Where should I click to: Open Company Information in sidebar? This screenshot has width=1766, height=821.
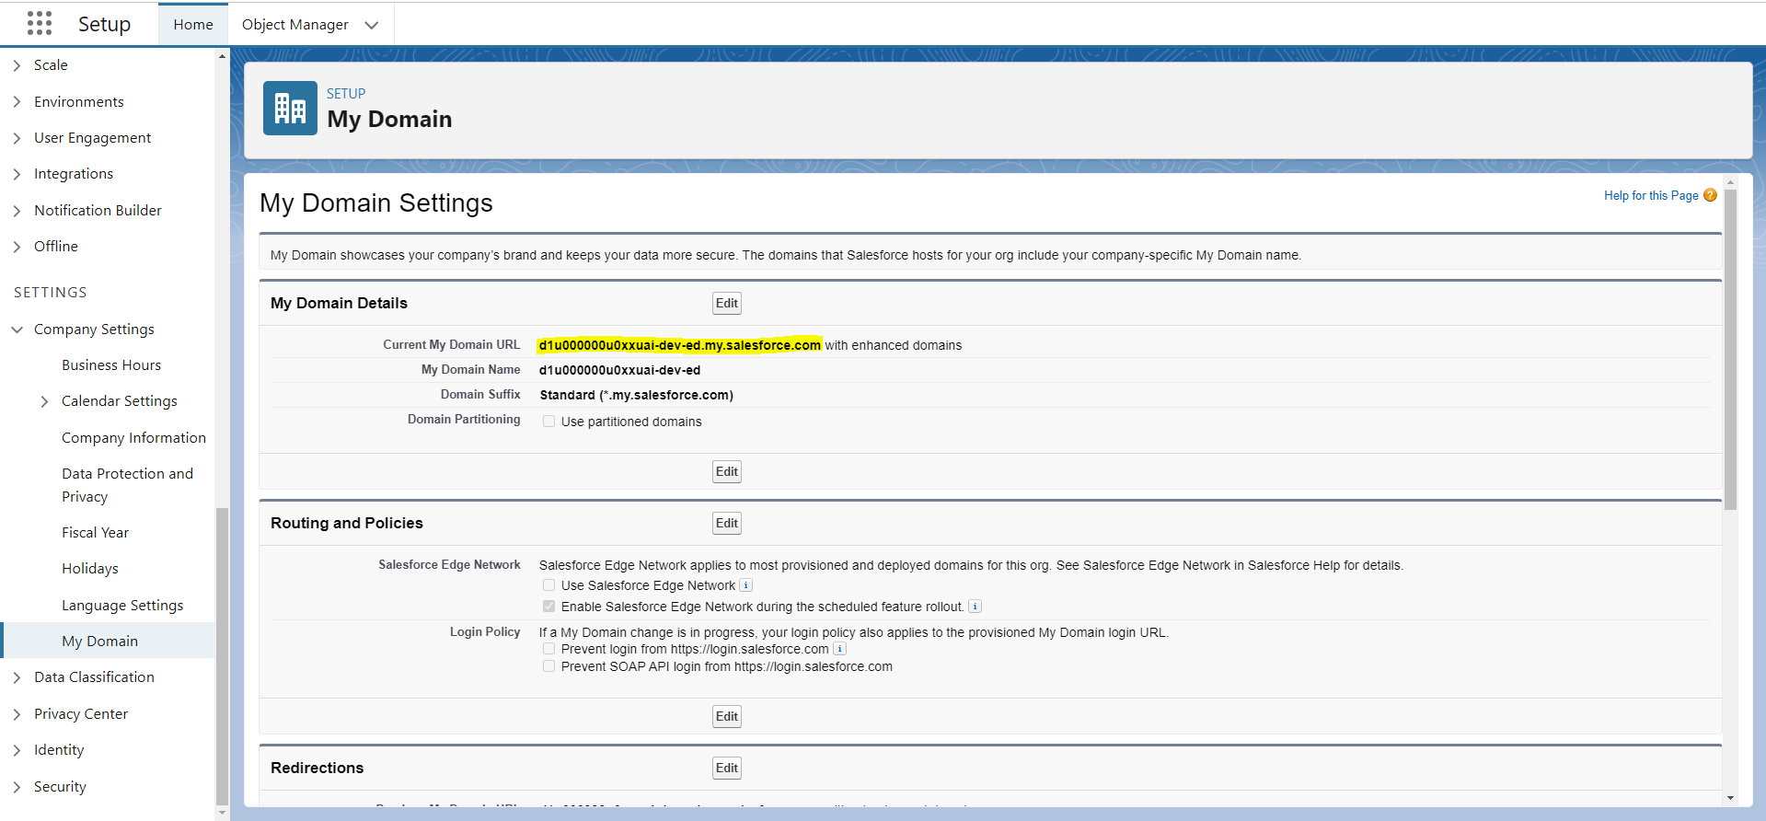(x=133, y=438)
